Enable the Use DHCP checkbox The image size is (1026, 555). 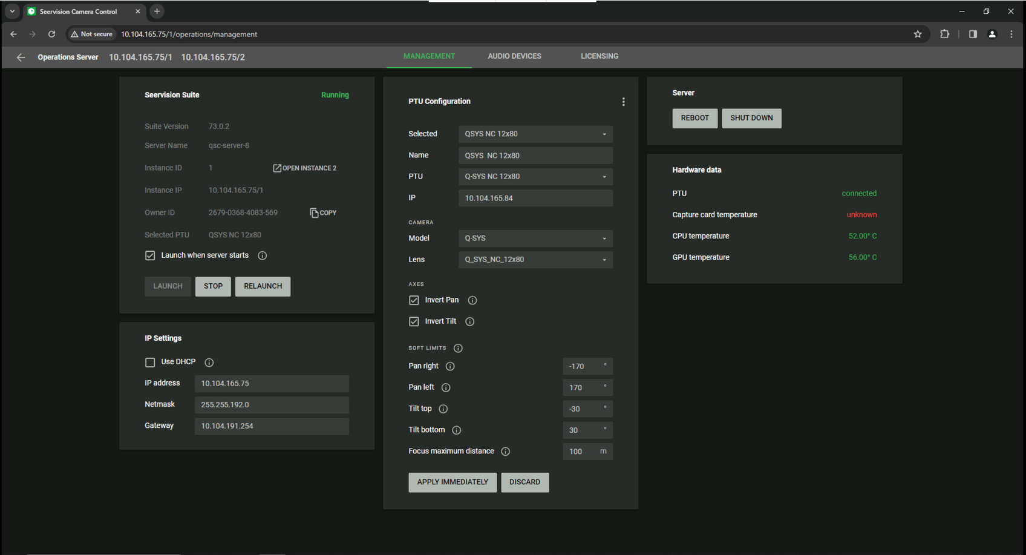(150, 363)
